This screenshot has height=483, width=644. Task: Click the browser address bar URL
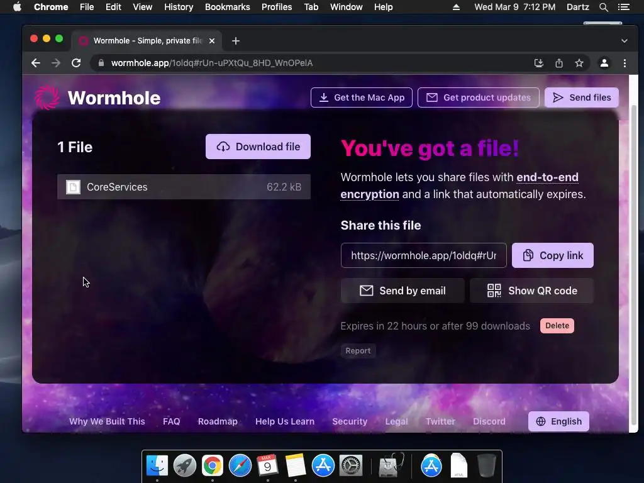tap(212, 63)
